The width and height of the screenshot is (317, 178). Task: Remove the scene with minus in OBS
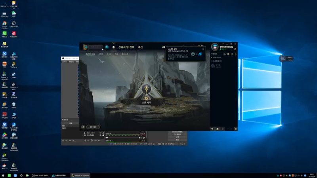click(66, 140)
